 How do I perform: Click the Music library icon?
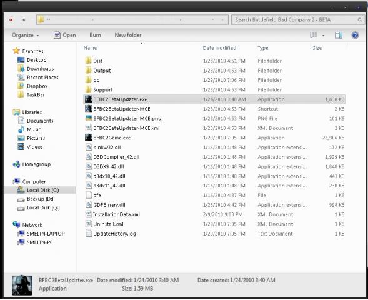[x=21, y=129]
